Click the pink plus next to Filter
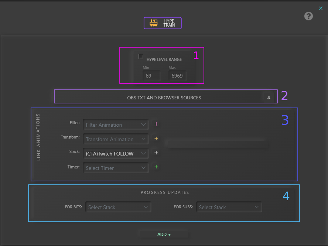The image size is (328, 246). click(156, 124)
